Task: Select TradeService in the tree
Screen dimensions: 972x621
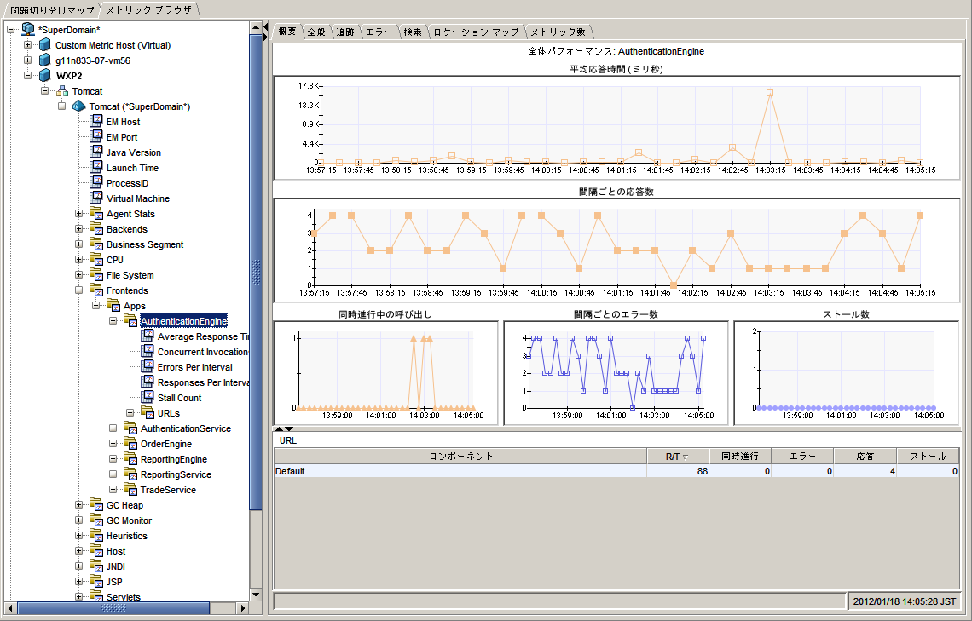Action: [x=168, y=490]
